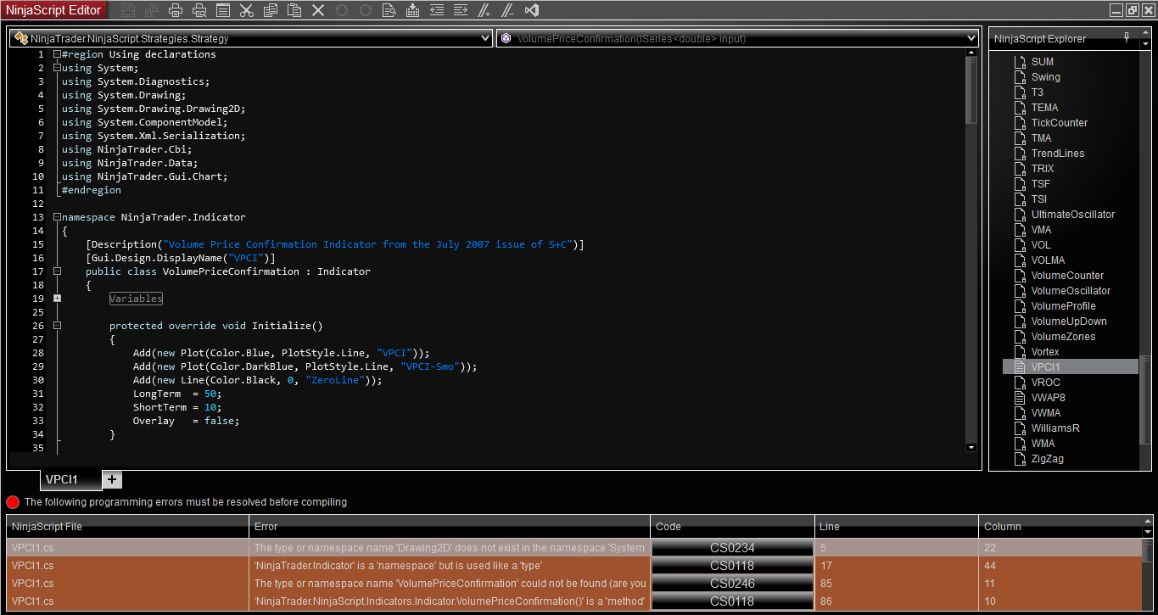Expand the collapsed Variables region

(57, 299)
